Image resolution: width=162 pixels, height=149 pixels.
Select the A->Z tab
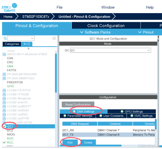27,44
